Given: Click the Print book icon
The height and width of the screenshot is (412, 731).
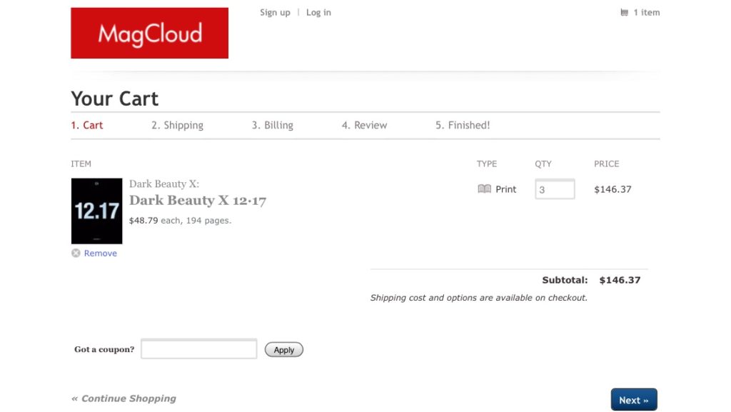Looking at the screenshot, I should [x=484, y=189].
